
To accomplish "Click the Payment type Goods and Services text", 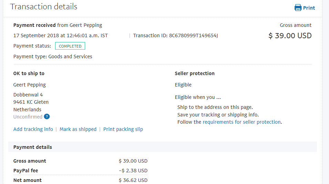I will 53,57.
